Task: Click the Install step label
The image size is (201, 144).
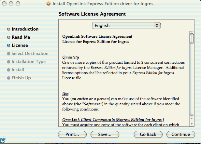Action: (x=18, y=70)
